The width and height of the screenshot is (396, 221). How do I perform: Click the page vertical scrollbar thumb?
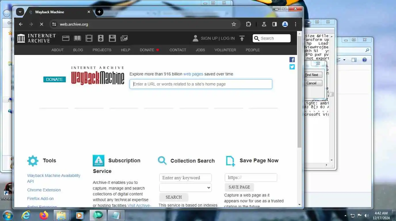click(x=299, y=92)
